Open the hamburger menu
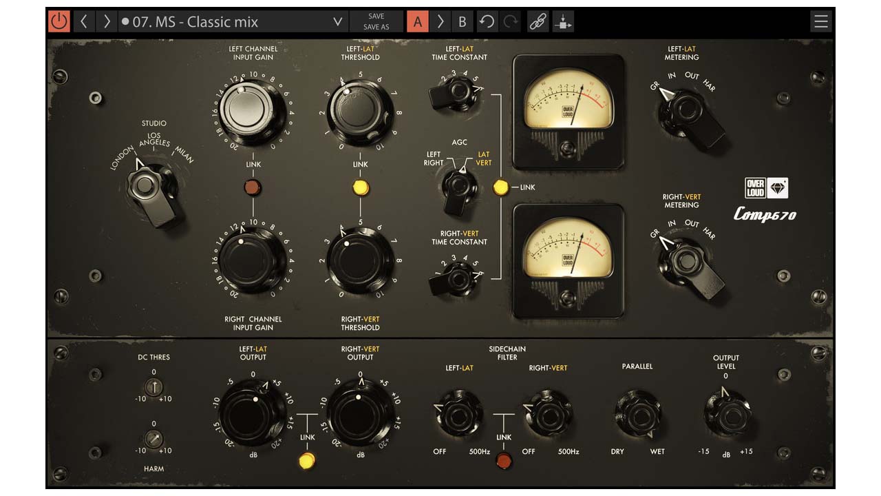881x496 pixels. [x=820, y=21]
